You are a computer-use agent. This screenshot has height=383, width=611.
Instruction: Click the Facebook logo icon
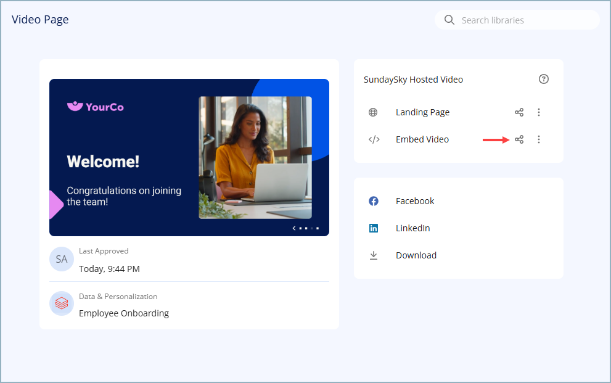click(x=374, y=201)
